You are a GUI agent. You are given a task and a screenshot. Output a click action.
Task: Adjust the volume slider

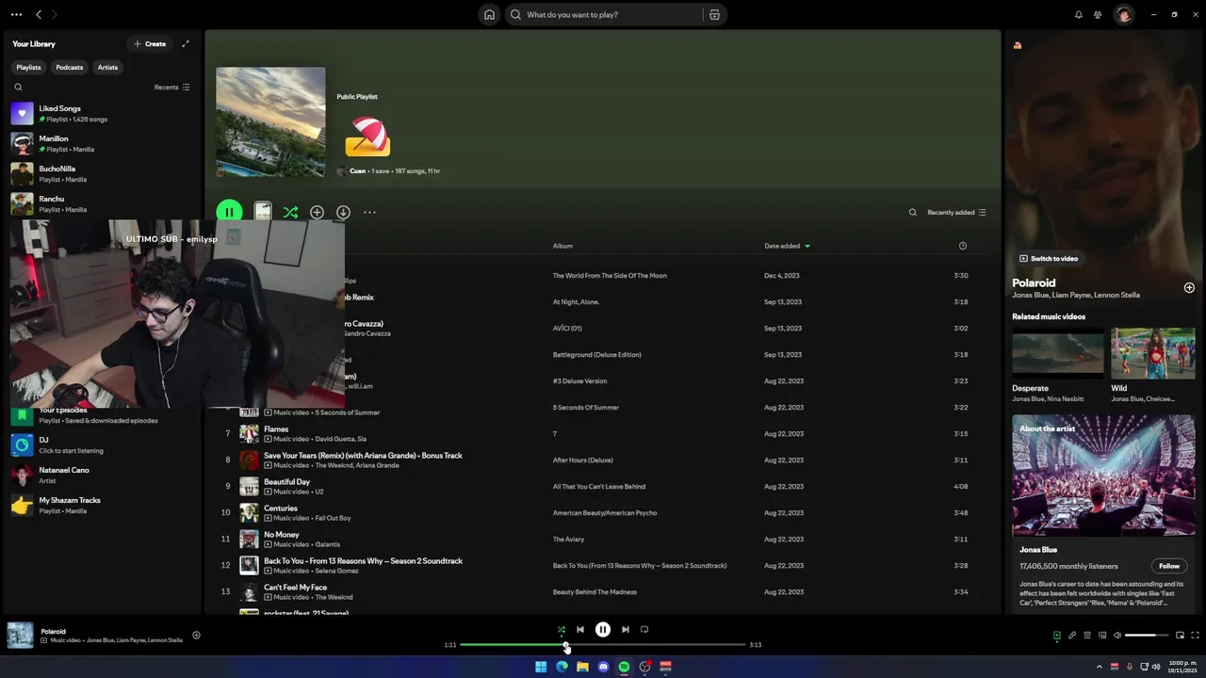pyautogui.click(x=1147, y=636)
